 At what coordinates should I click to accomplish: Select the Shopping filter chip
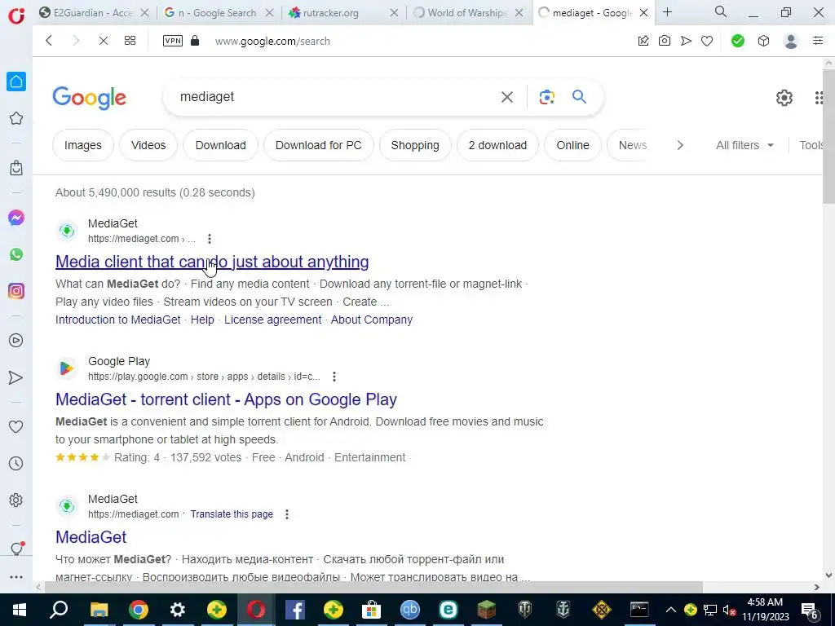coord(415,145)
